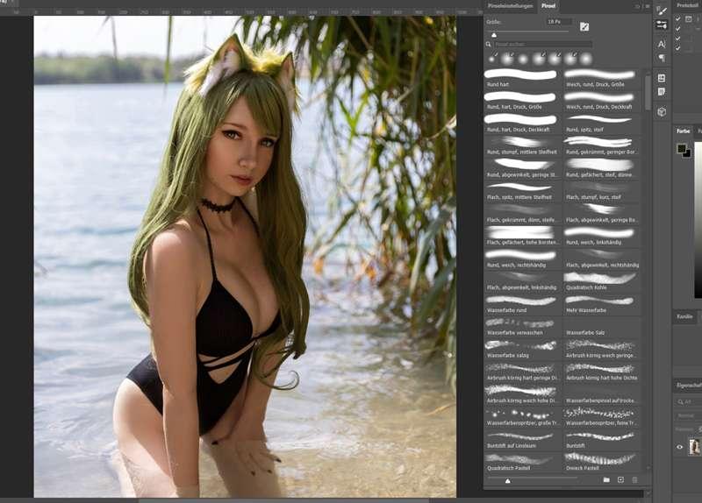Open the Eigenschaften panel tab

[x=689, y=385]
